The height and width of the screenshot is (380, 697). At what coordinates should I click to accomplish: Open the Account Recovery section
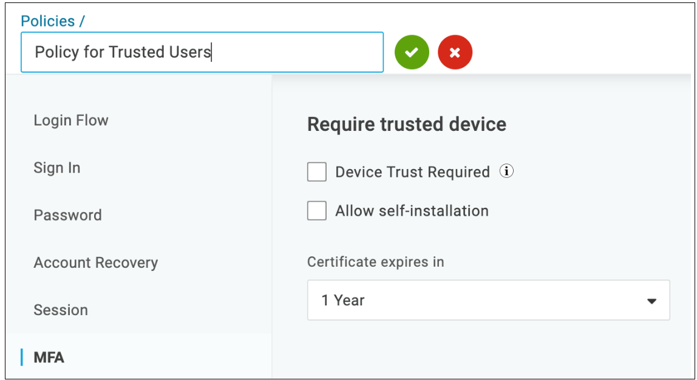(96, 263)
